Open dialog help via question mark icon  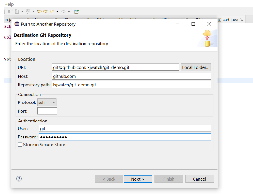(x=19, y=179)
